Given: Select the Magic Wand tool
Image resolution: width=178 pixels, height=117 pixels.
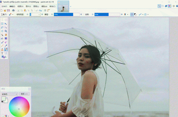Looking at the screenshot, I should (x=2, y=35).
